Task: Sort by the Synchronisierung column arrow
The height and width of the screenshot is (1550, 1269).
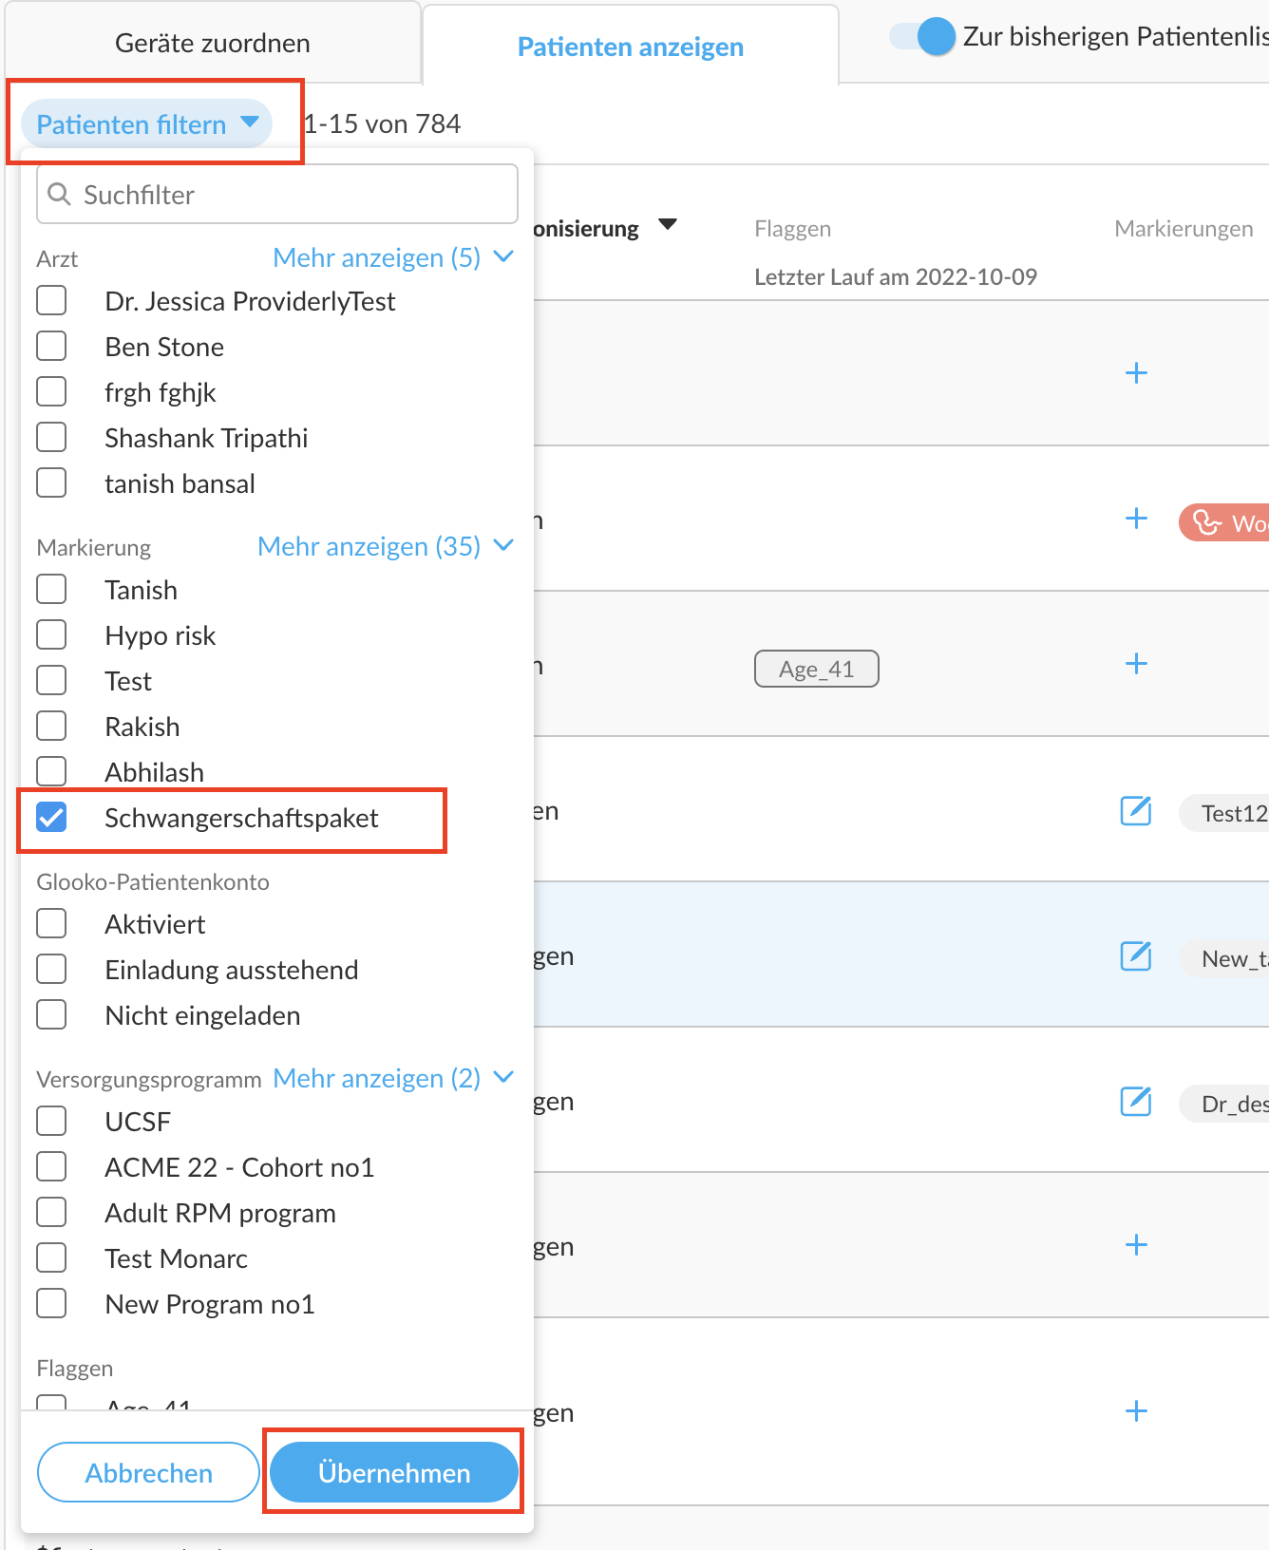Action: click(668, 225)
